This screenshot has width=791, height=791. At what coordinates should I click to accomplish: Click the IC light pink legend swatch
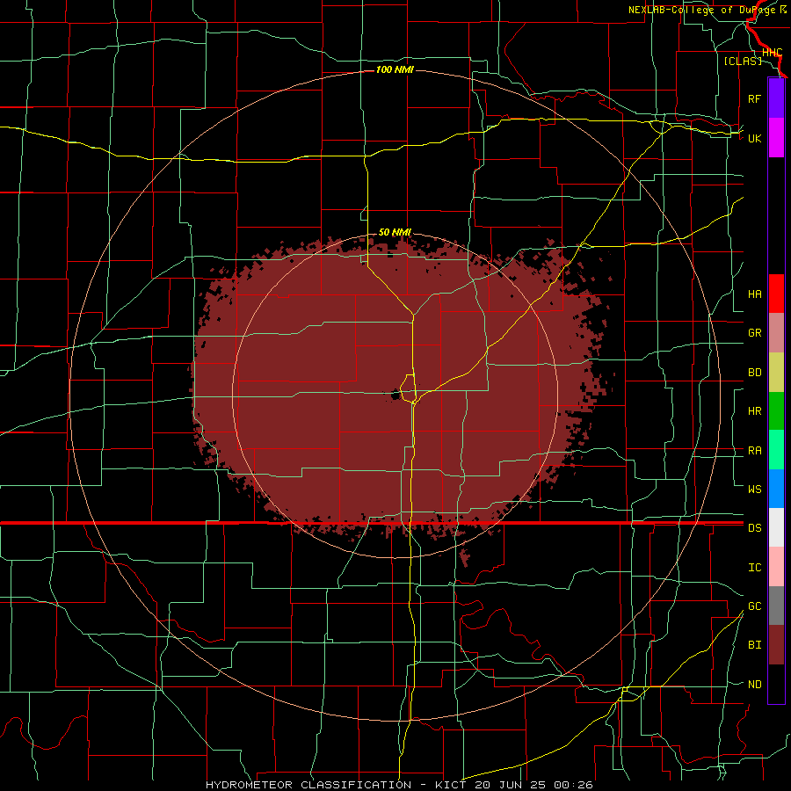pos(776,567)
